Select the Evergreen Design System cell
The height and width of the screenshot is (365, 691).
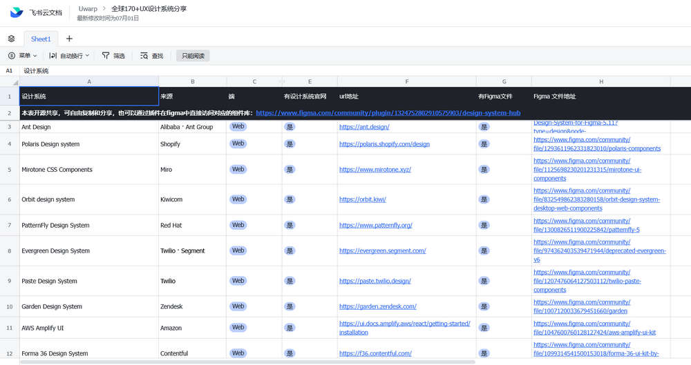coord(89,250)
